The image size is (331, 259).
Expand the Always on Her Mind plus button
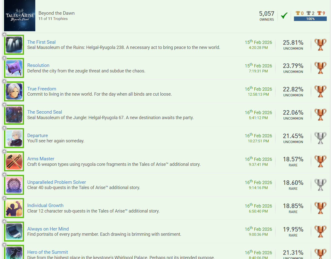4,221
